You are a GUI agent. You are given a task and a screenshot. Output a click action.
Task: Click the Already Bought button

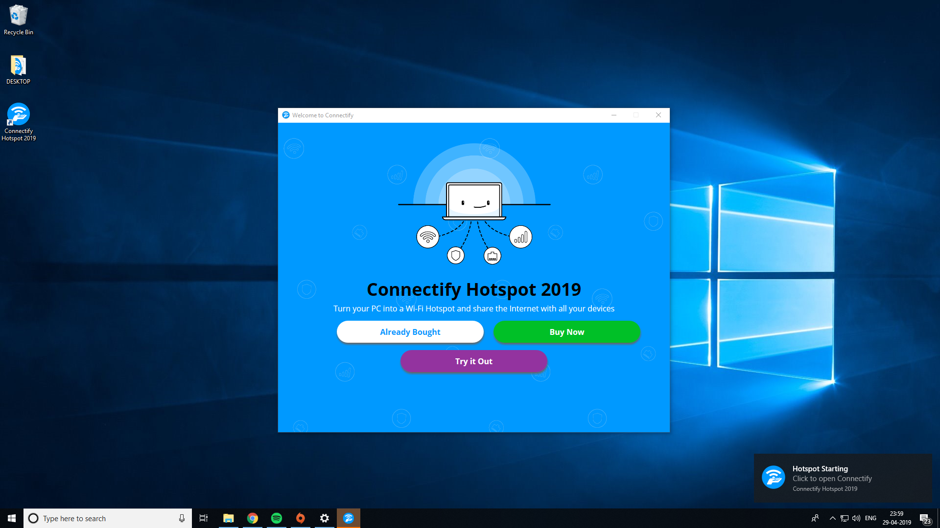(x=410, y=332)
